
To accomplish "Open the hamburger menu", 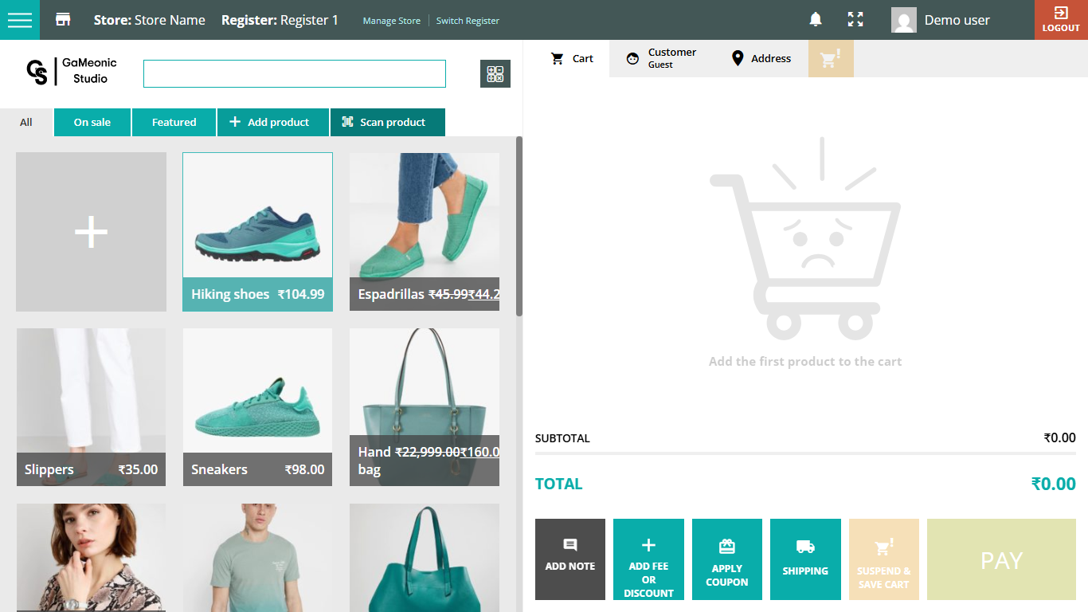I will (x=20, y=20).
